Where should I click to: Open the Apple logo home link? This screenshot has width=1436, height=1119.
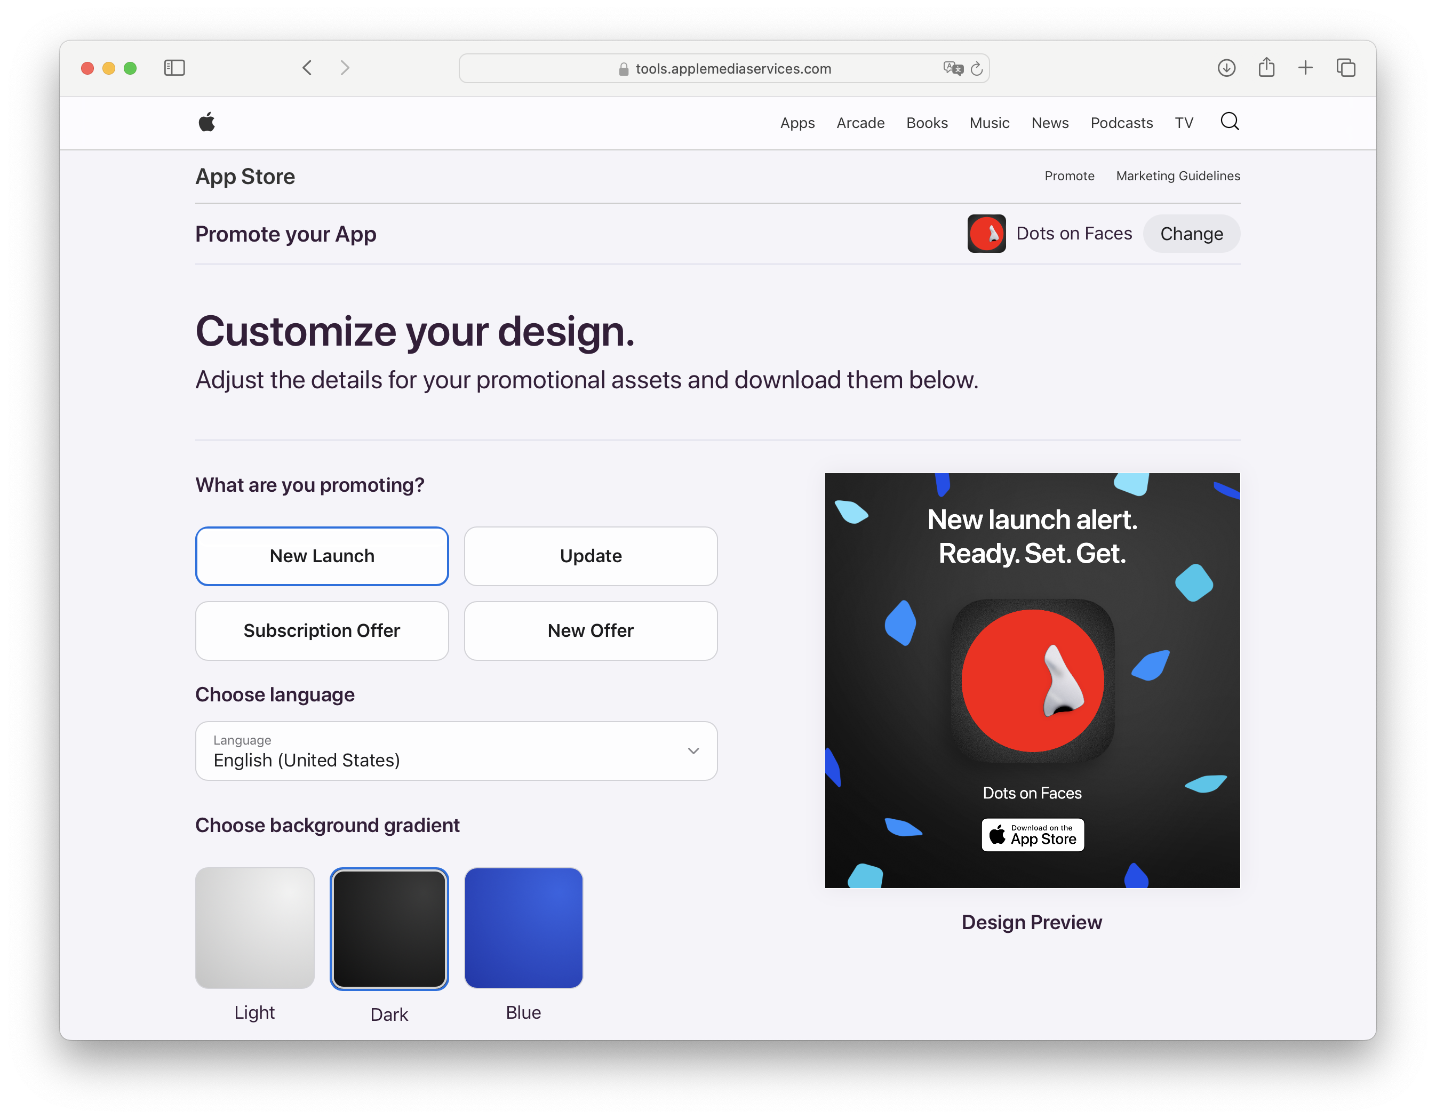coord(206,122)
